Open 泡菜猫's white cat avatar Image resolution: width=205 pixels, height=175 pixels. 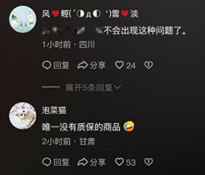pyautogui.click(x=23, y=116)
